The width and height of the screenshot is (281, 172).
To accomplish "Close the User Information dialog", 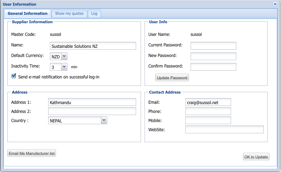I will pyautogui.click(x=275, y=4).
